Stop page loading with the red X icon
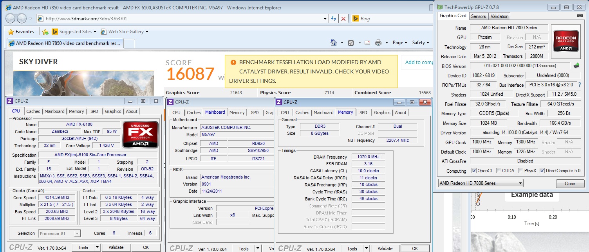This screenshot has height=252, width=589. (x=343, y=18)
